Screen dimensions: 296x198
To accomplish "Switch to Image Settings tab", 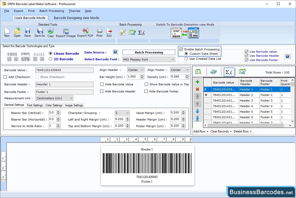I will pyautogui.click(x=74, y=105).
